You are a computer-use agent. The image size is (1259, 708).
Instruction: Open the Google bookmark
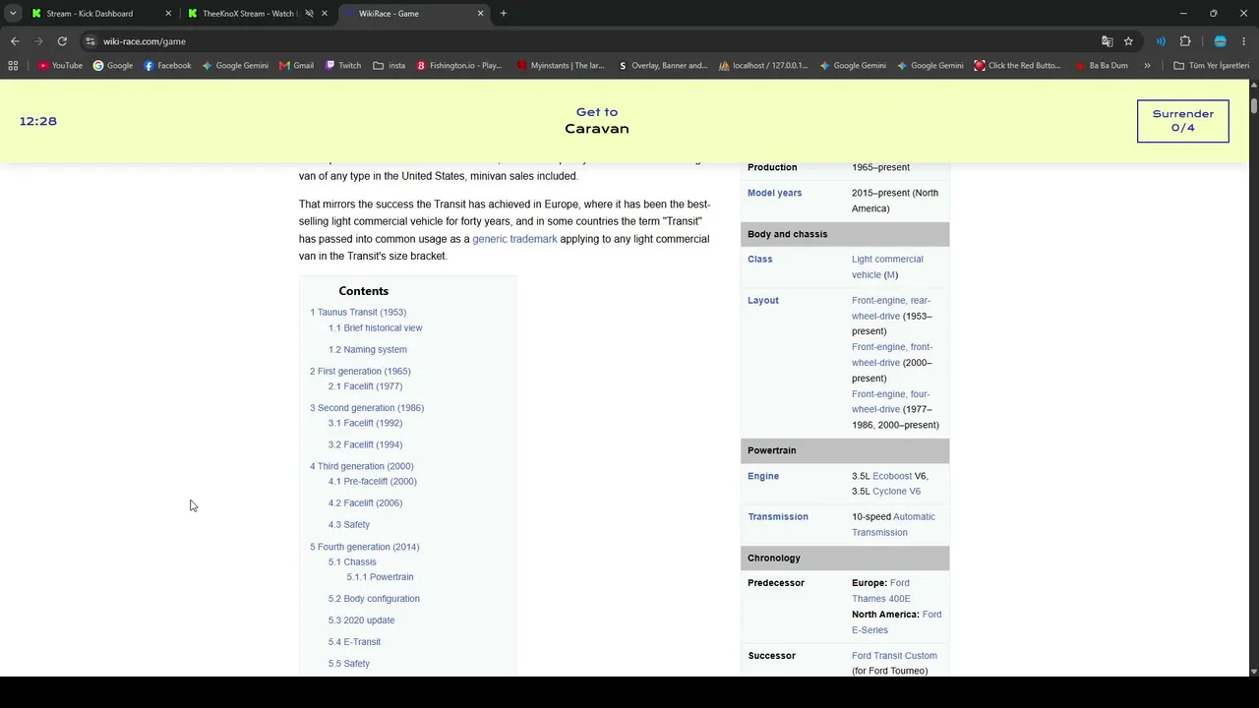[113, 66]
